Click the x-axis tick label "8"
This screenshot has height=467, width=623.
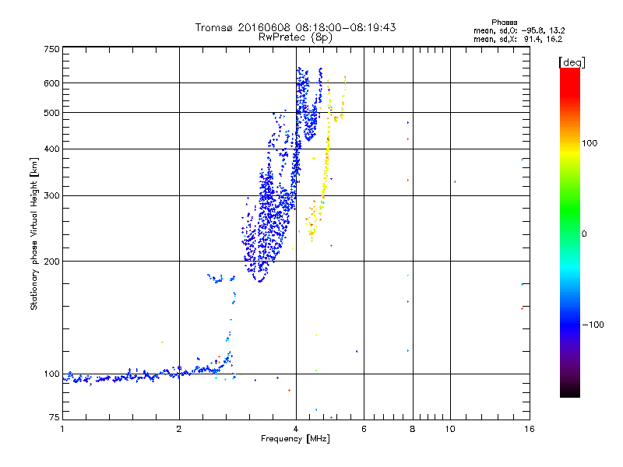pyautogui.click(x=413, y=429)
